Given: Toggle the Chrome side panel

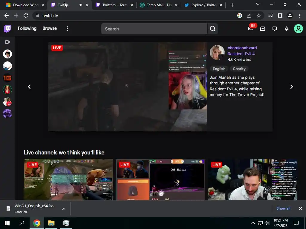Looking at the screenshot, I should coord(280,16).
